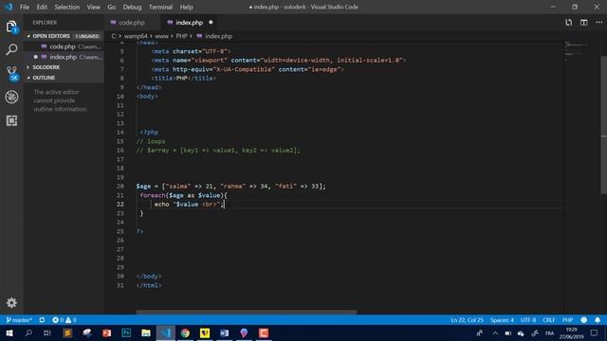
Task: Open the Source Control view
Action: (x=11, y=73)
